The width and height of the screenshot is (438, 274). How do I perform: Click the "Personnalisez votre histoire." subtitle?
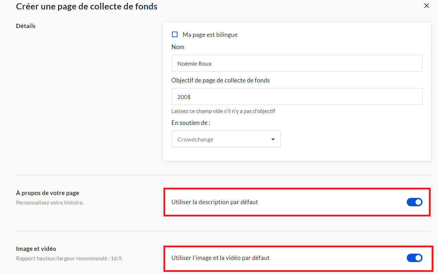coord(50,202)
